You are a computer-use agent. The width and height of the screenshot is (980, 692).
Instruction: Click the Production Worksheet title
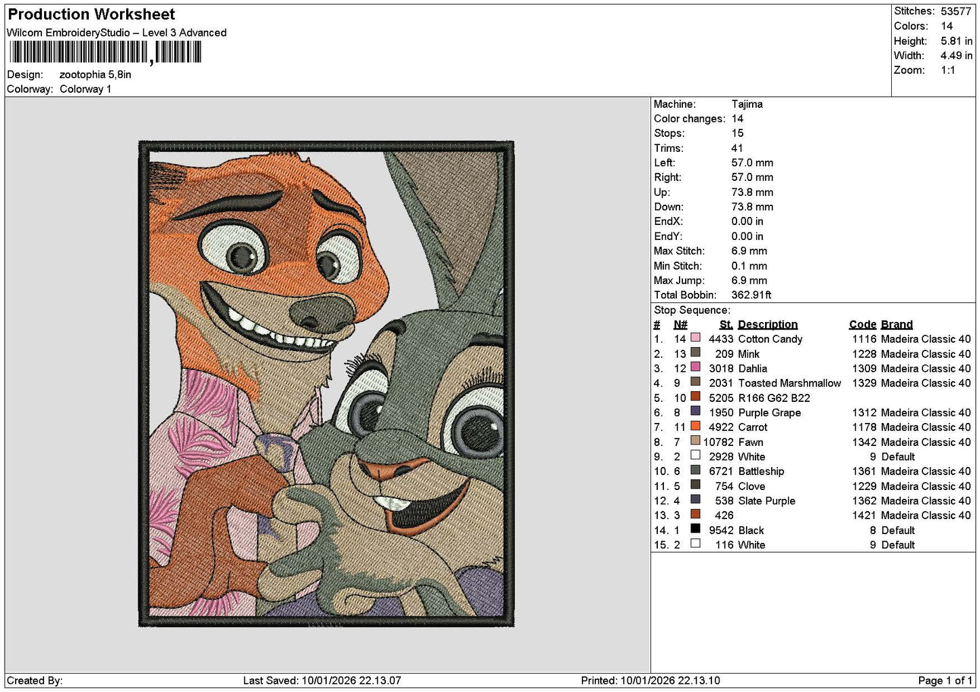pos(92,14)
